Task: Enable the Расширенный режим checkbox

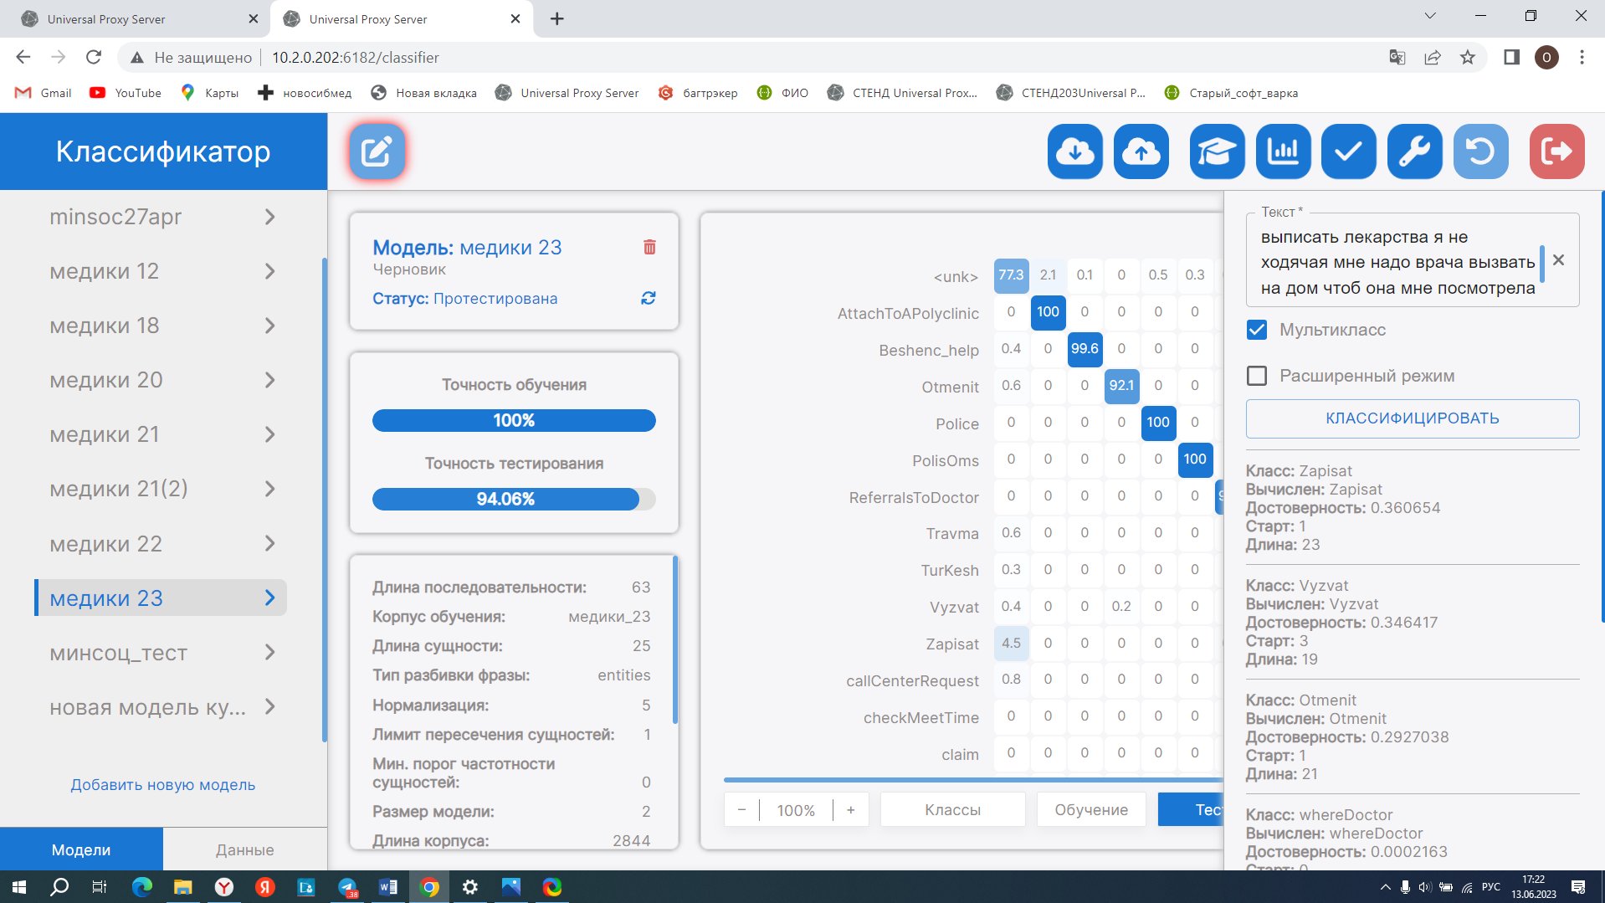Action: tap(1256, 376)
